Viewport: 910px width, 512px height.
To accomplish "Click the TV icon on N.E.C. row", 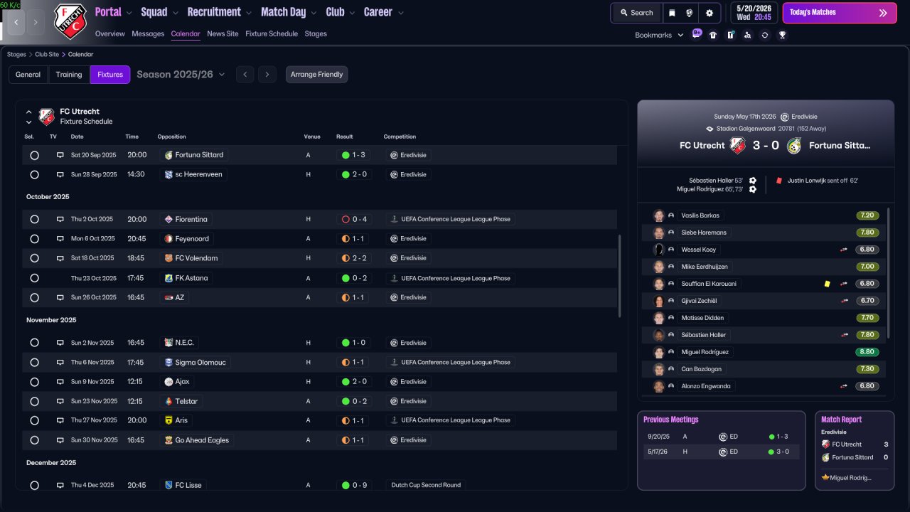I will [x=60, y=343].
